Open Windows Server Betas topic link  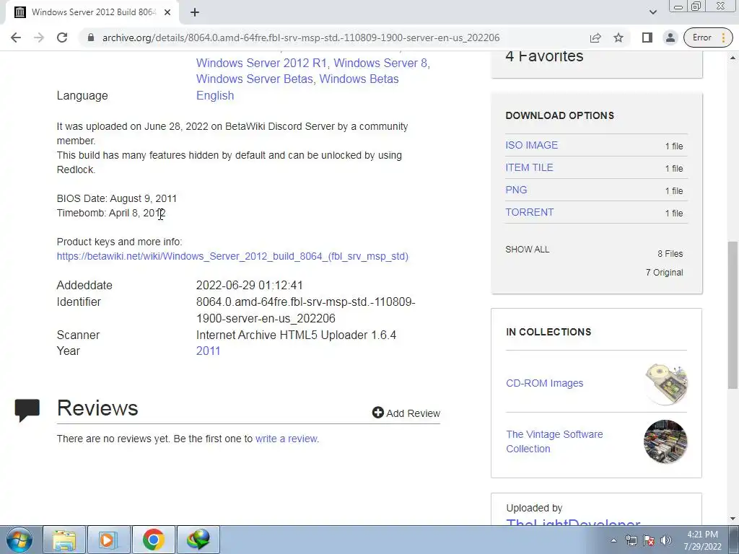coord(255,79)
